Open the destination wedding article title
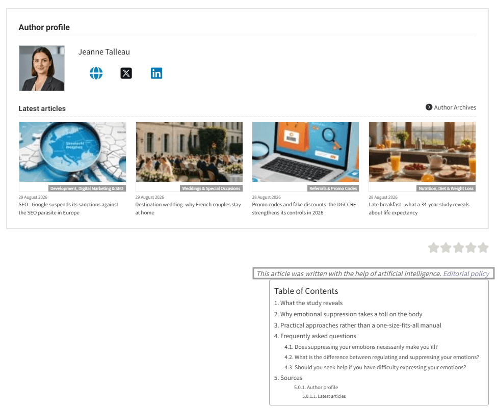 click(x=188, y=208)
